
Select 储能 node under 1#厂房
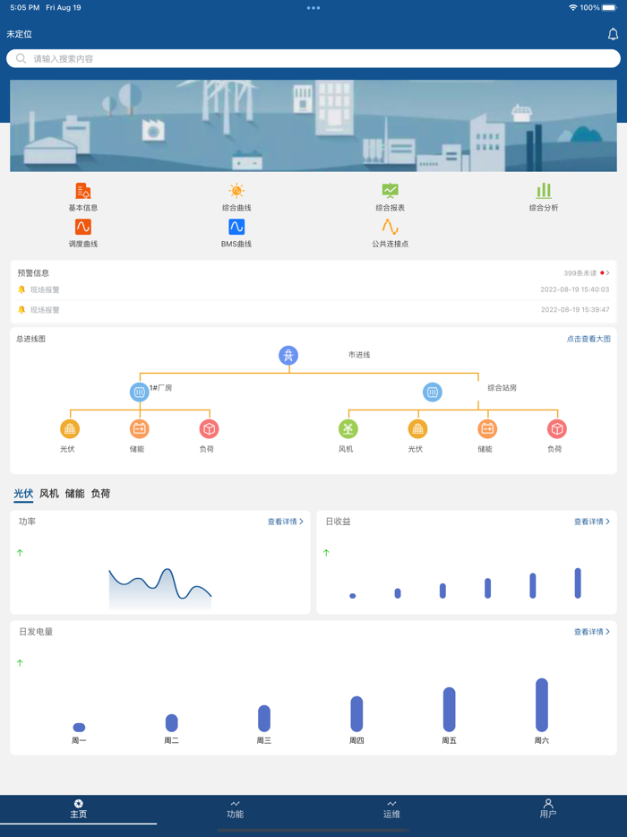[139, 428]
